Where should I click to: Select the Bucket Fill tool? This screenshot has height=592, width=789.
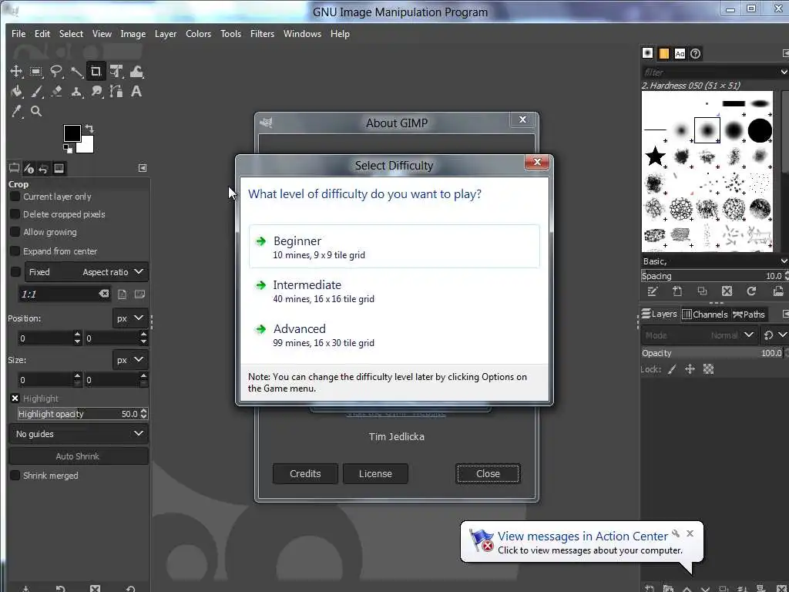click(x=16, y=92)
